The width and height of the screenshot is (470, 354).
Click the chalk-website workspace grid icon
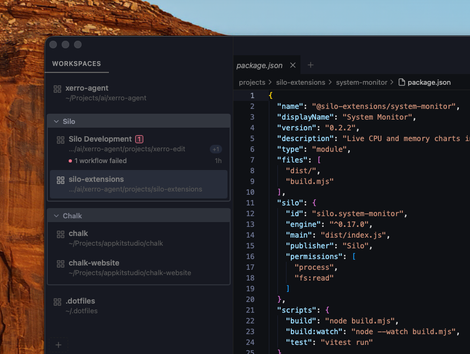[x=61, y=264]
